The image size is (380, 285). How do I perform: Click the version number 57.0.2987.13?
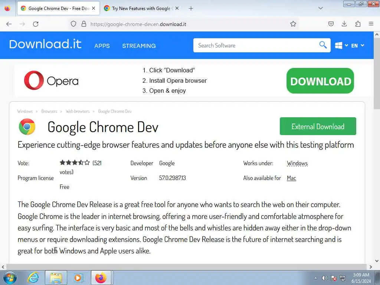pos(172,178)
